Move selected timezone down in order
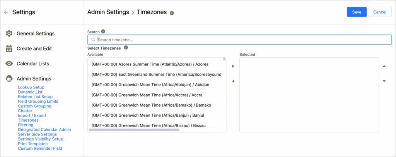 384,81
